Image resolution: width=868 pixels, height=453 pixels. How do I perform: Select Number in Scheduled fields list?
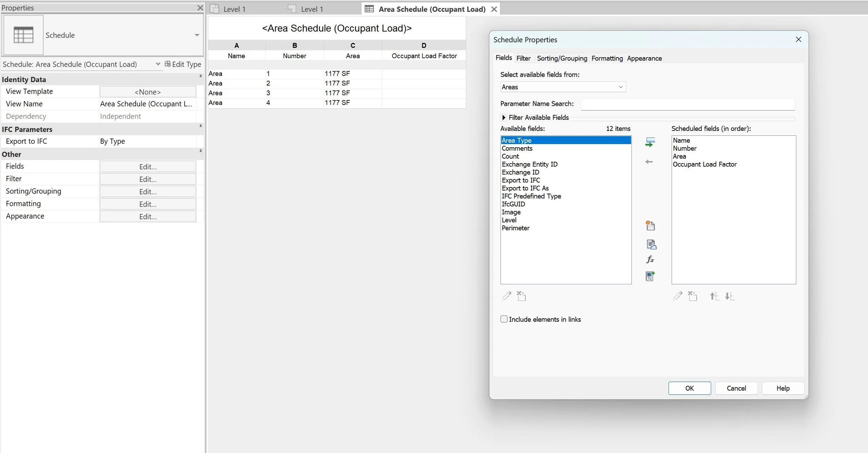pos(733,148)
